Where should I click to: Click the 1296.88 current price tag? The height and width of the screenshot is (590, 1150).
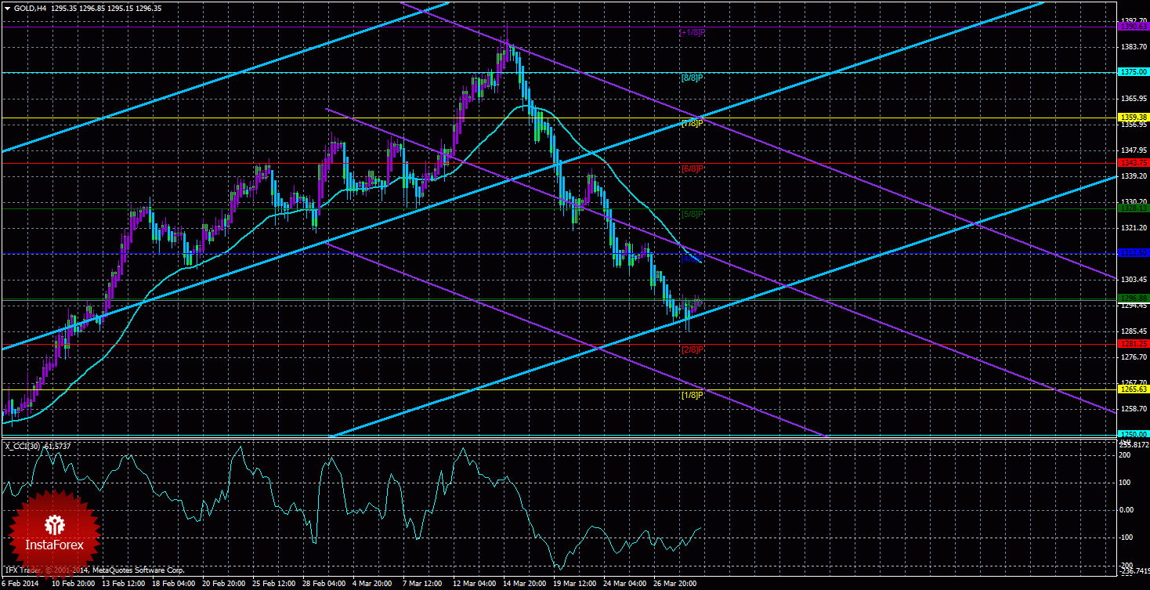pos(1134,298)
